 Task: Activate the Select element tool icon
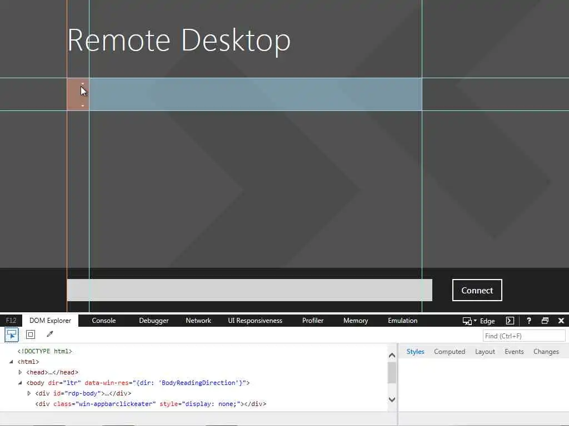(12, 334)
